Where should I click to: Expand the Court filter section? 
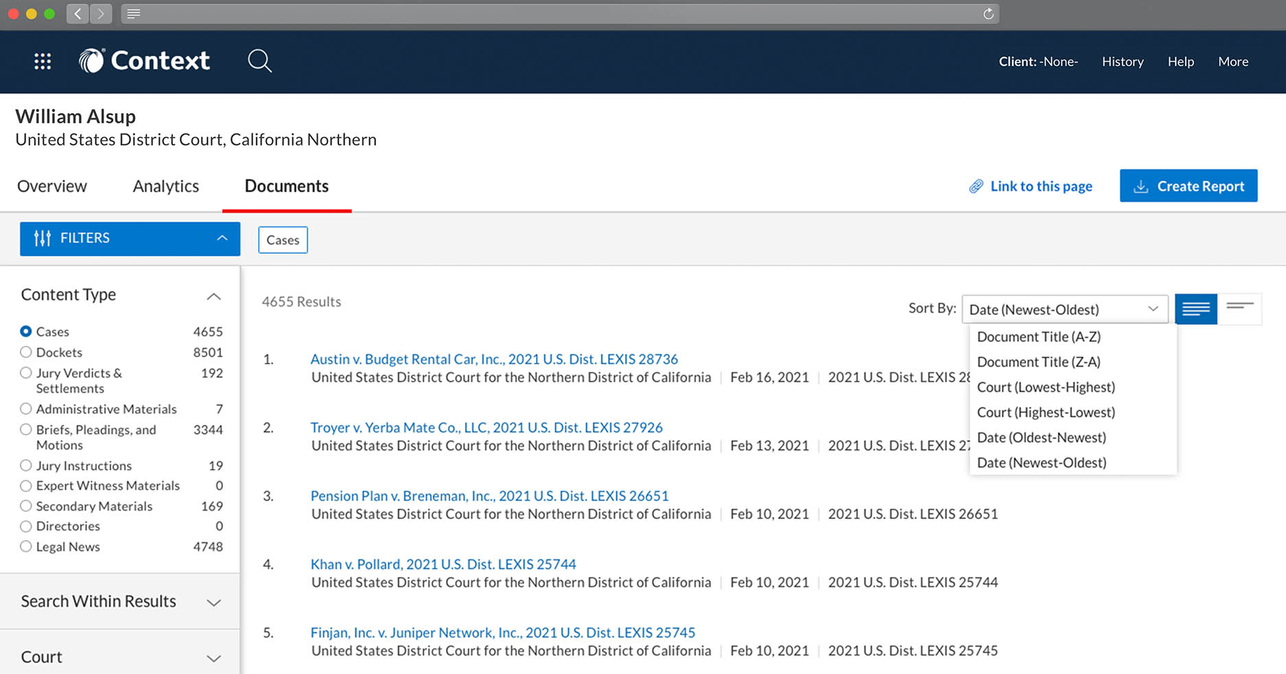click(x=213, y=658)
